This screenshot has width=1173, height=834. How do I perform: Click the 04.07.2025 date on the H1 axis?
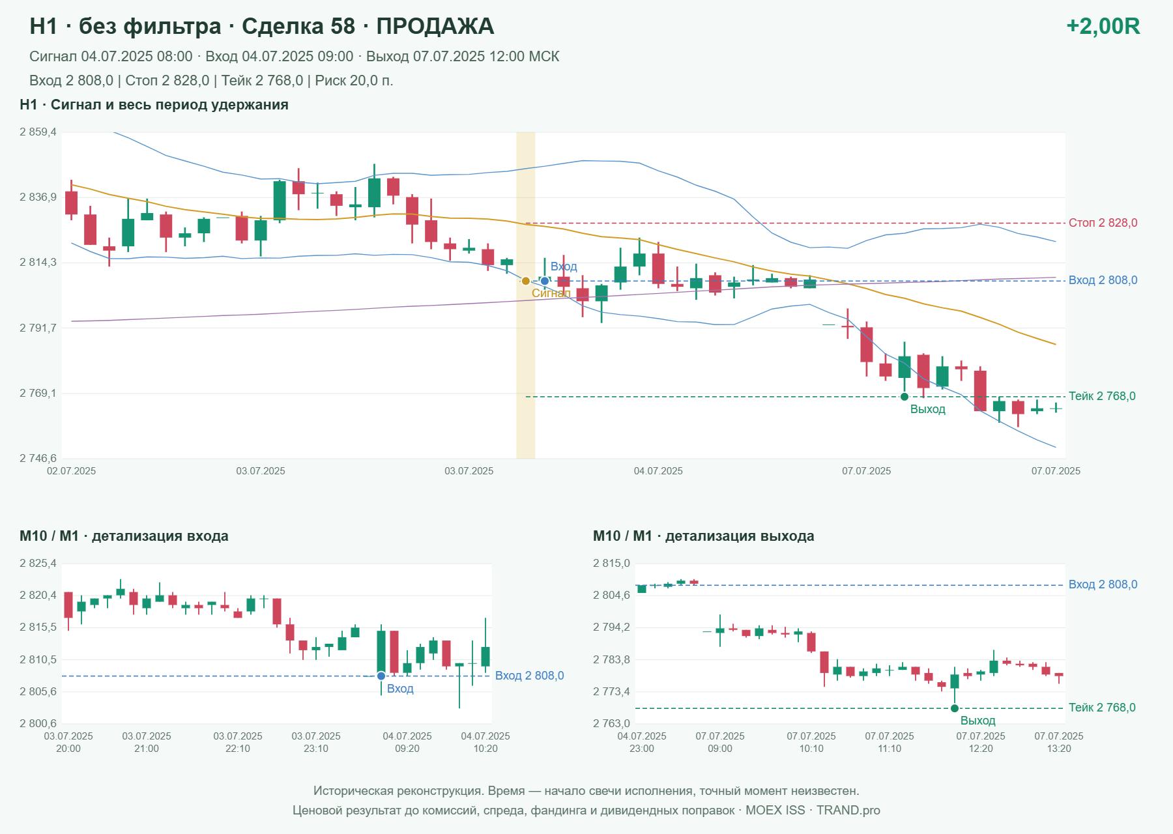point(658,471)
